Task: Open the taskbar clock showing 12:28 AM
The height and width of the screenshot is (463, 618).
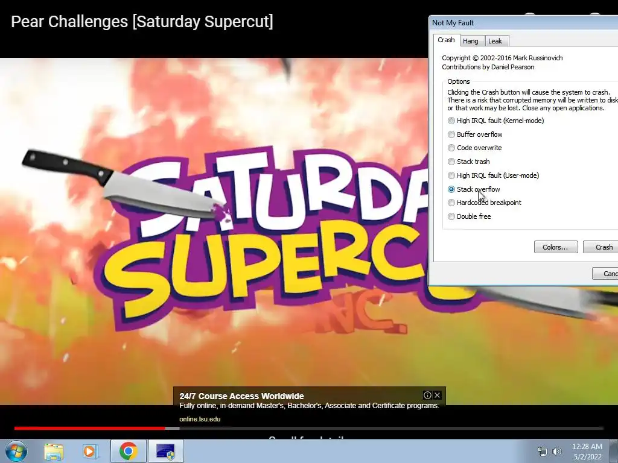Action: (587, 451)
